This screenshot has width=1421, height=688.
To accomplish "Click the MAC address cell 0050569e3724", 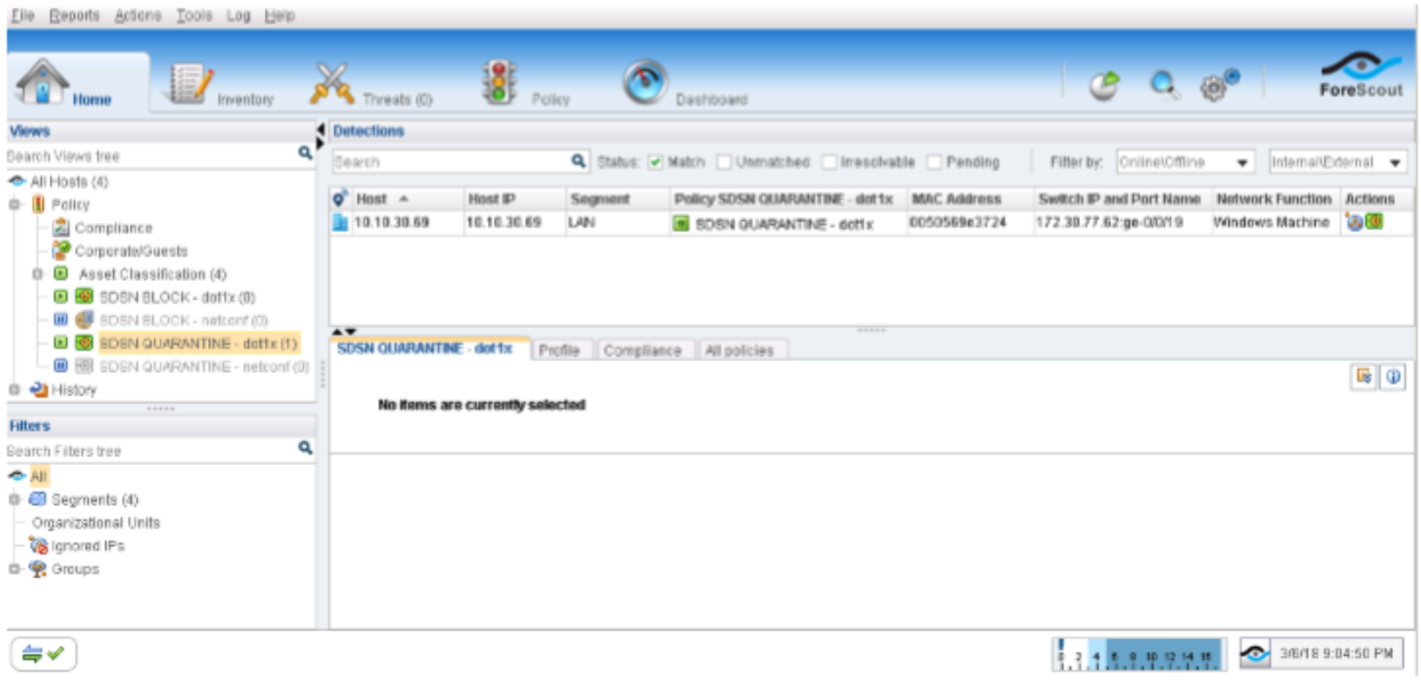I will tap(958, 222).
